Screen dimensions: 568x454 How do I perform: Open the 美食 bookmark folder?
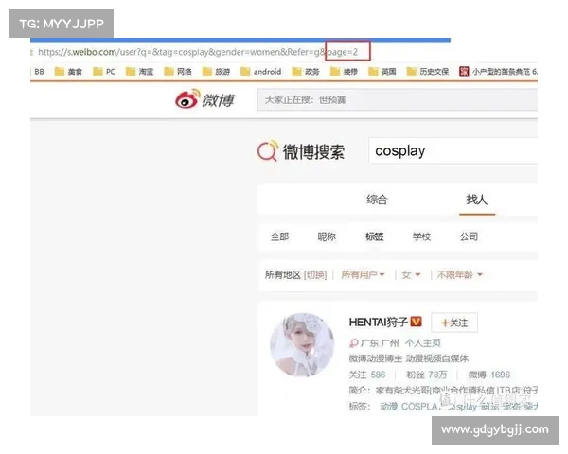(x=72, y=71)
